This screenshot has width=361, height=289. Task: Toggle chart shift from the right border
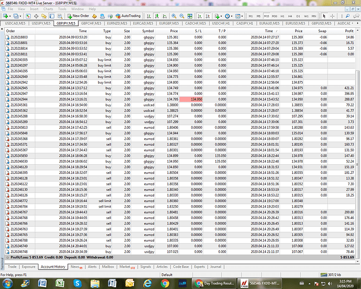click(207, 16)
